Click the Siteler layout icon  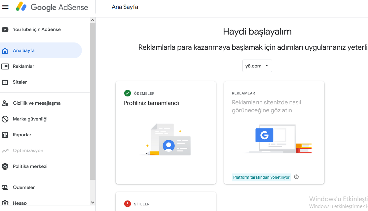5,82
